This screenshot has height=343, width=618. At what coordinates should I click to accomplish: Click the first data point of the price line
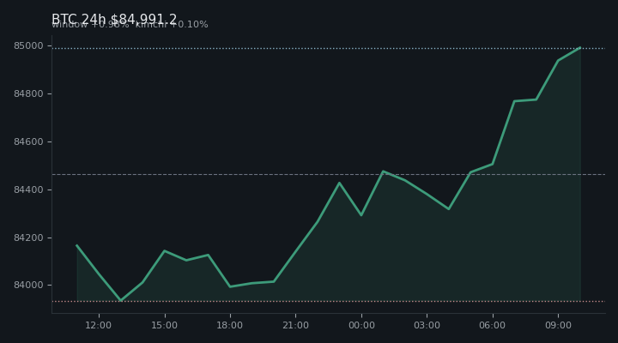77,245
